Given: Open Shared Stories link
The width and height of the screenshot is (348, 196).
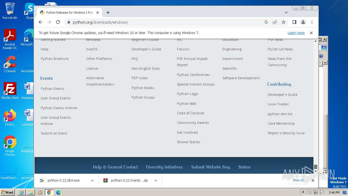Looking at the screenshot, I should (189, 142).
